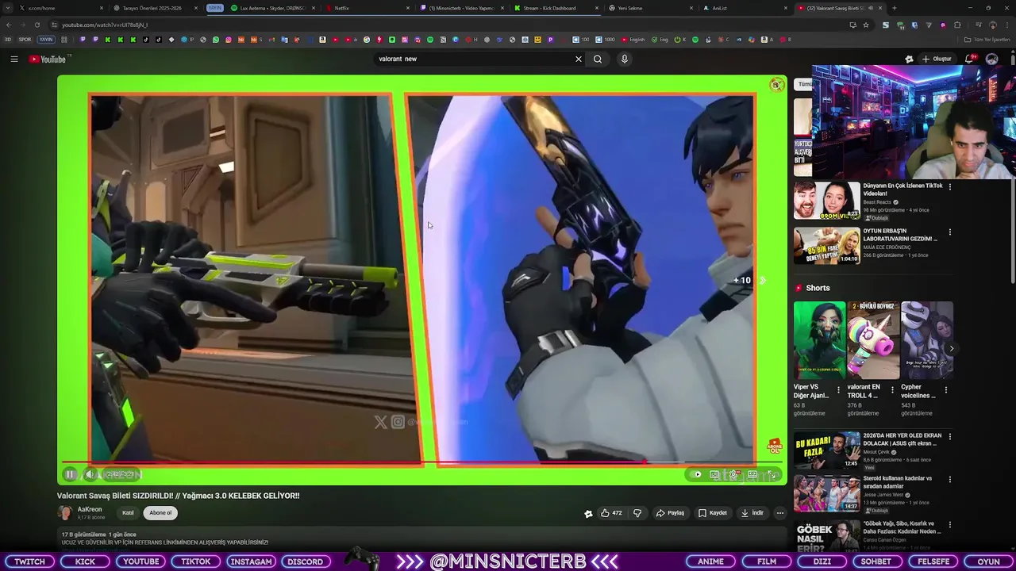Mute the video player volume
Image resolution: width=1016 pixels, height=571 pixels.
click(x=90, y=474)
